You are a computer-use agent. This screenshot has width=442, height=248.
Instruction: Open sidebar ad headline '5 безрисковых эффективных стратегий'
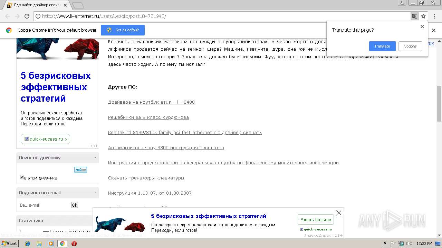click(x=56, y=87)
